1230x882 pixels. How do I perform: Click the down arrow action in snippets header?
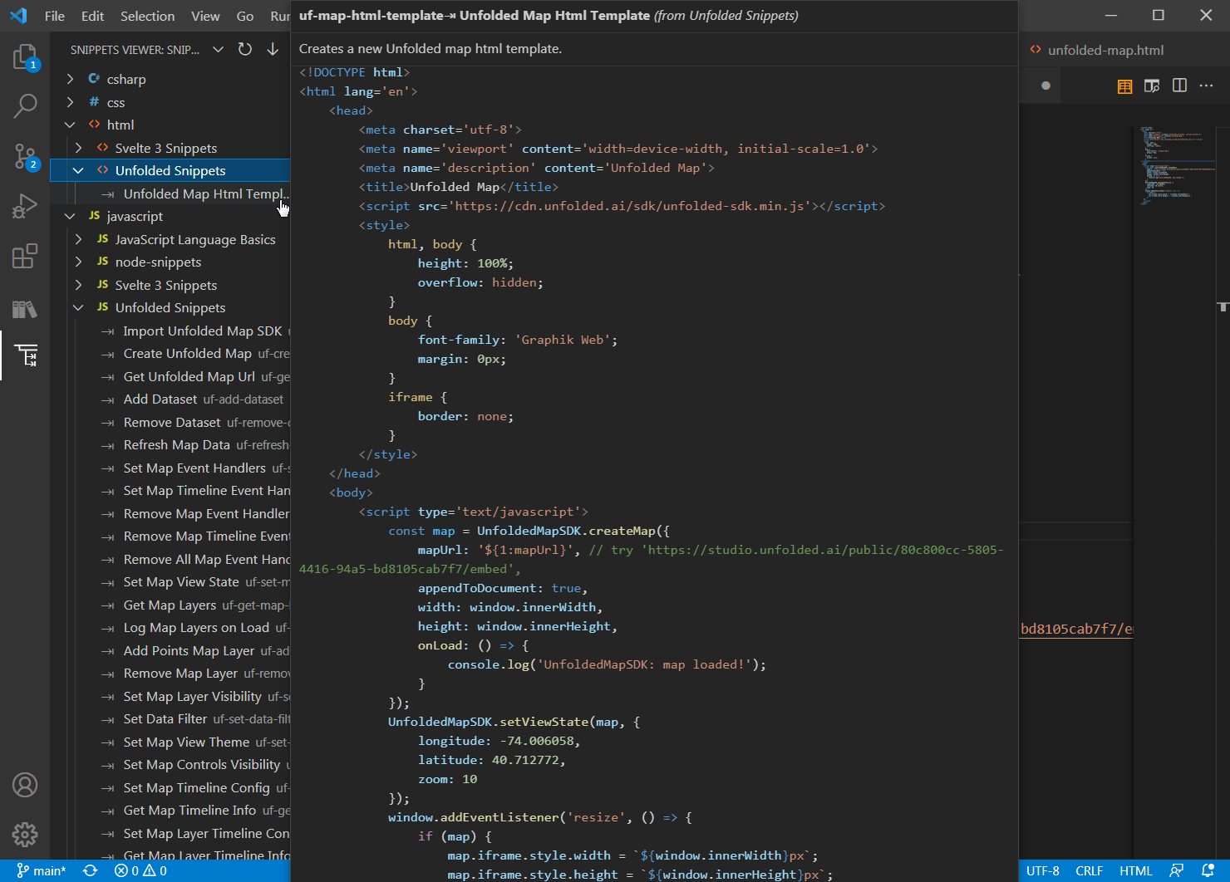pyautogui.click(x=273, y=50)
